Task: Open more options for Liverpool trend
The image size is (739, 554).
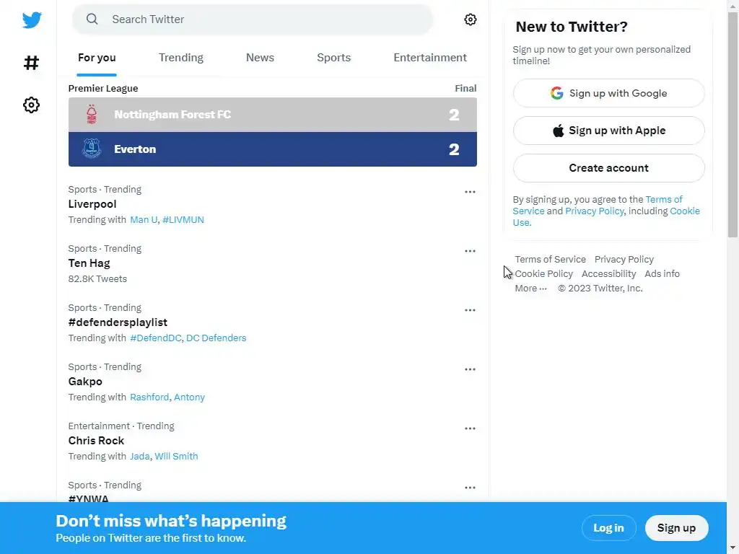Action: (x=470, y=192)
